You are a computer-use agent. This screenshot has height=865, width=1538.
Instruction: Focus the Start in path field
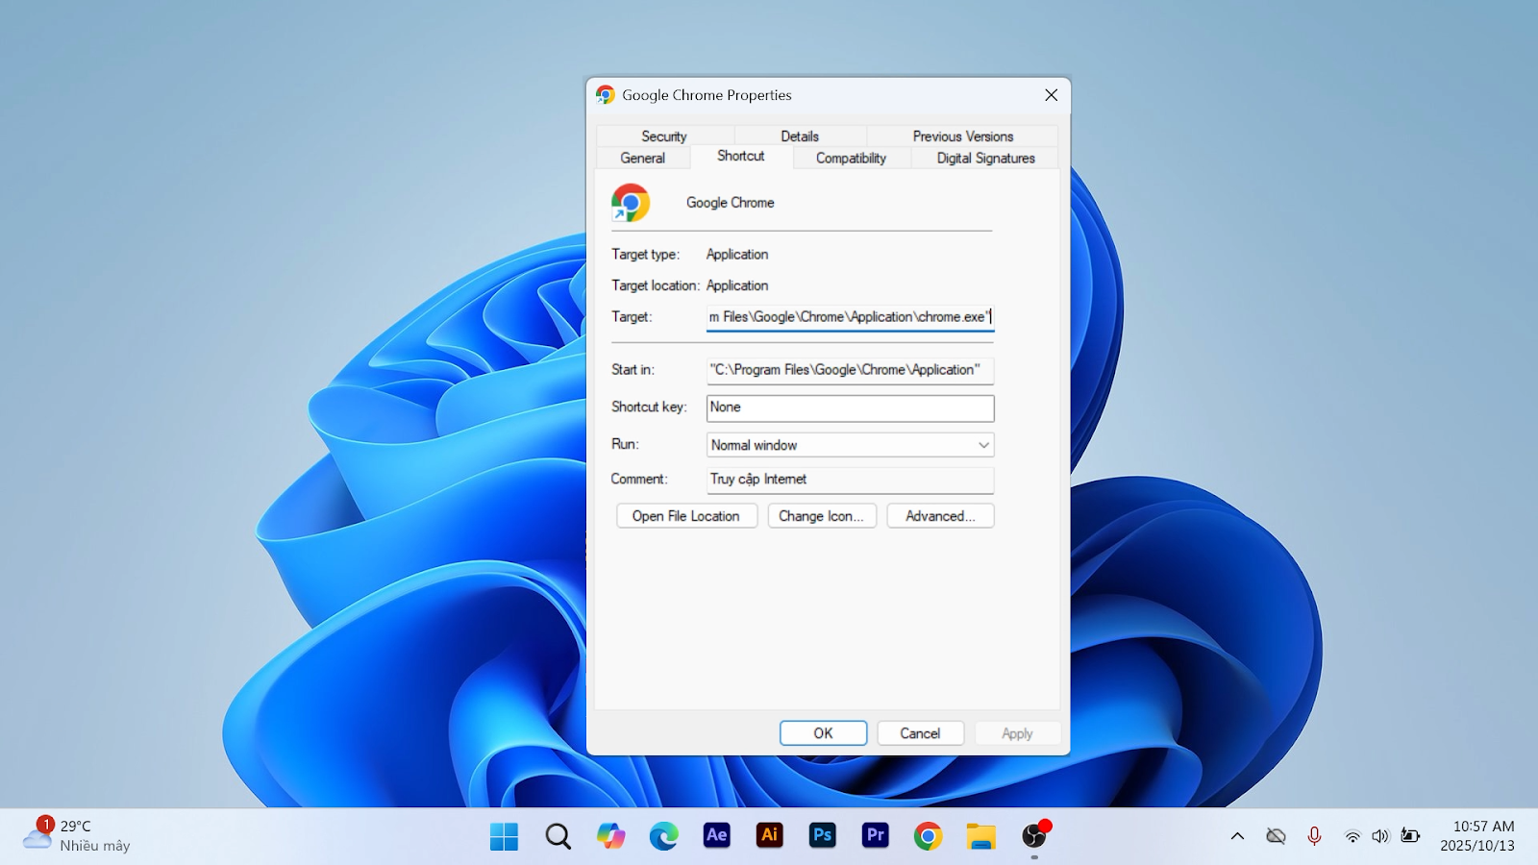coord(850,370)
